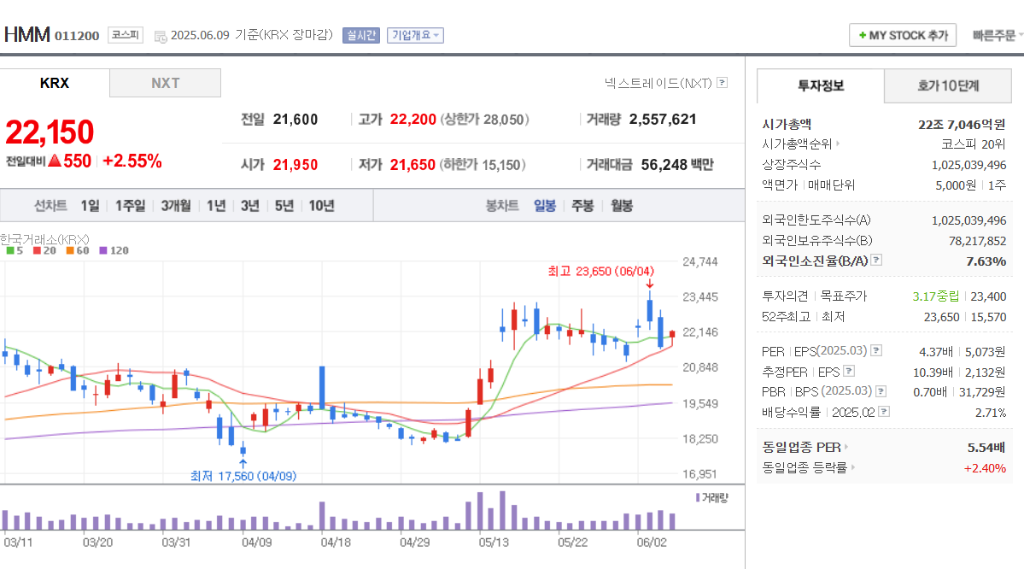This screenshot has width=1024, height=569.
Task: Select the 1주일 line chart period
Action: click(130, 206)
